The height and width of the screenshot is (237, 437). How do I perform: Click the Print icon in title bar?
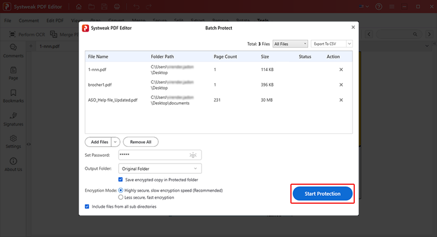117,6
